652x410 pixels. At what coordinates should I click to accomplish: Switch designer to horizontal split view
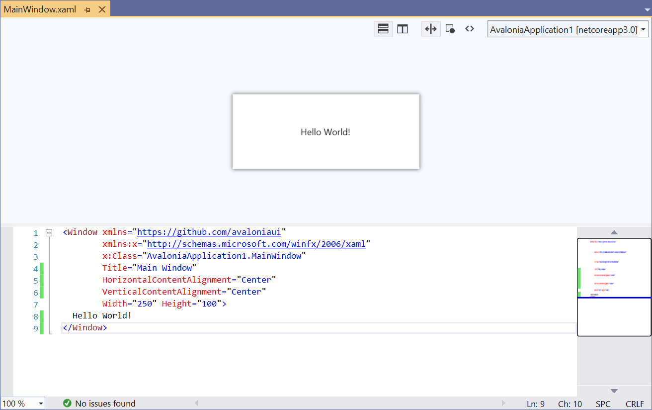pyautogui.click(x=383, y=29)
